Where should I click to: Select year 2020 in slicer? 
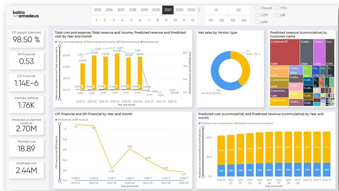tap(156, 10)
